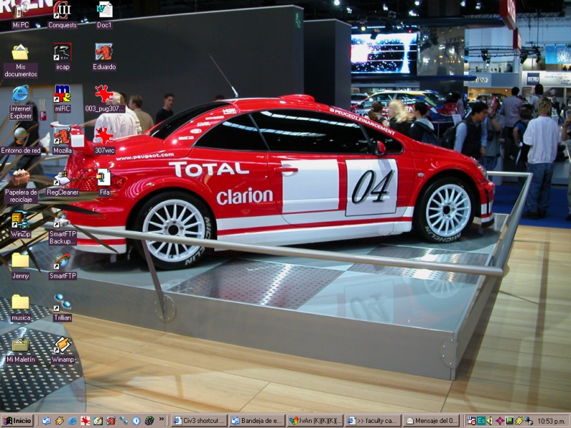Expand the Quick Launch overflow chevron
Image resolution: width=571 pixels, height=428 pixels.
pyautogui.click(x=161, y=420)
